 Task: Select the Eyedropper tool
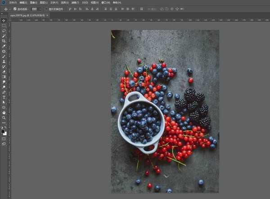[4, 46]
